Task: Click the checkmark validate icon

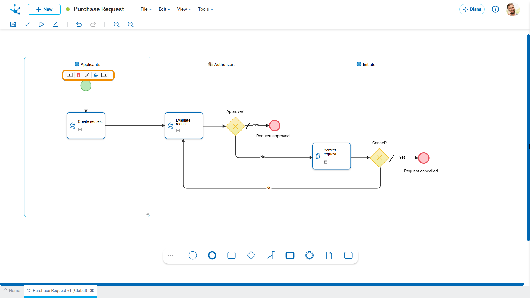Action: pos(27,24)
